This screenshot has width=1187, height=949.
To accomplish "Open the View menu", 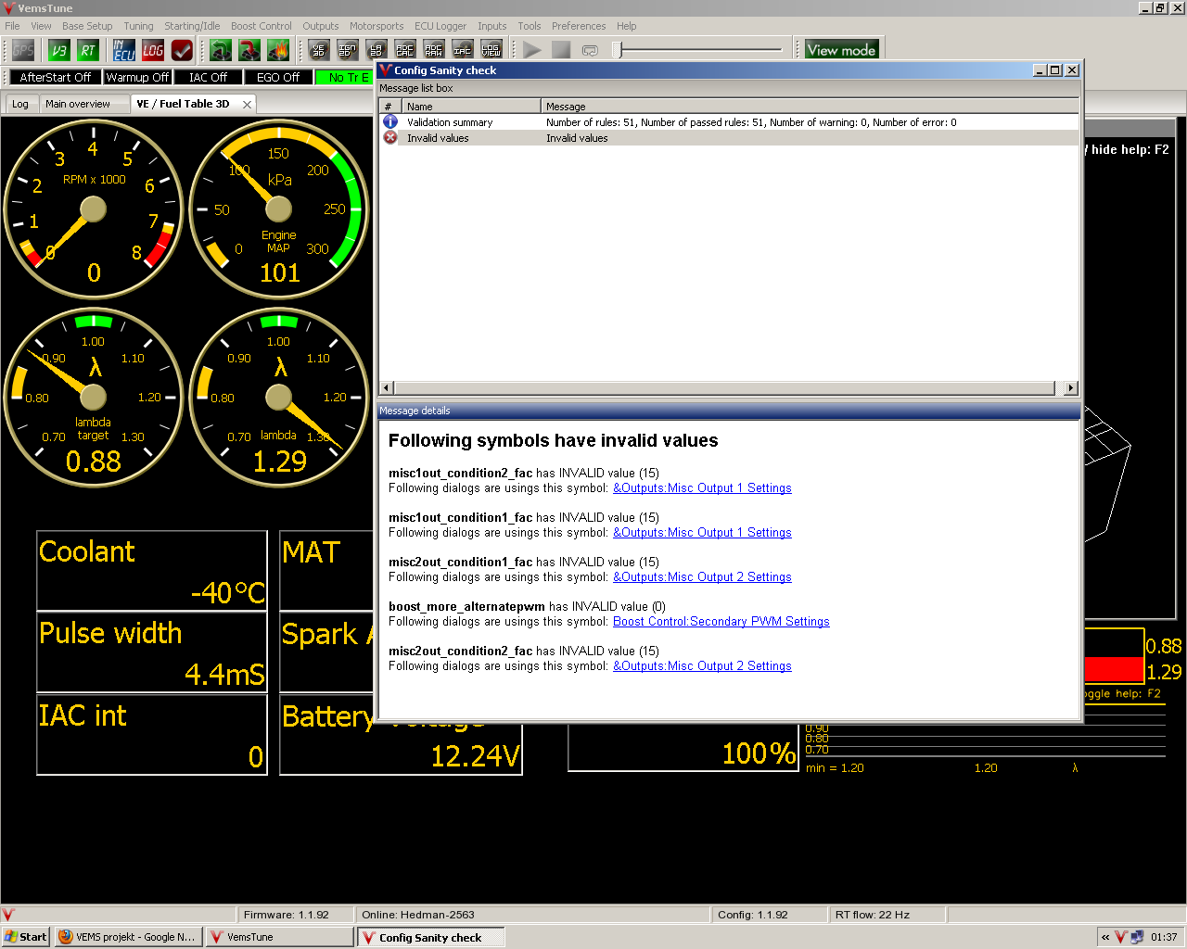I will 41,26.
